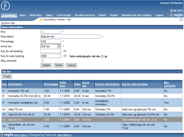Click the Key for sale booking field
The image size is (184, 137).
click(x=51, y=56)
